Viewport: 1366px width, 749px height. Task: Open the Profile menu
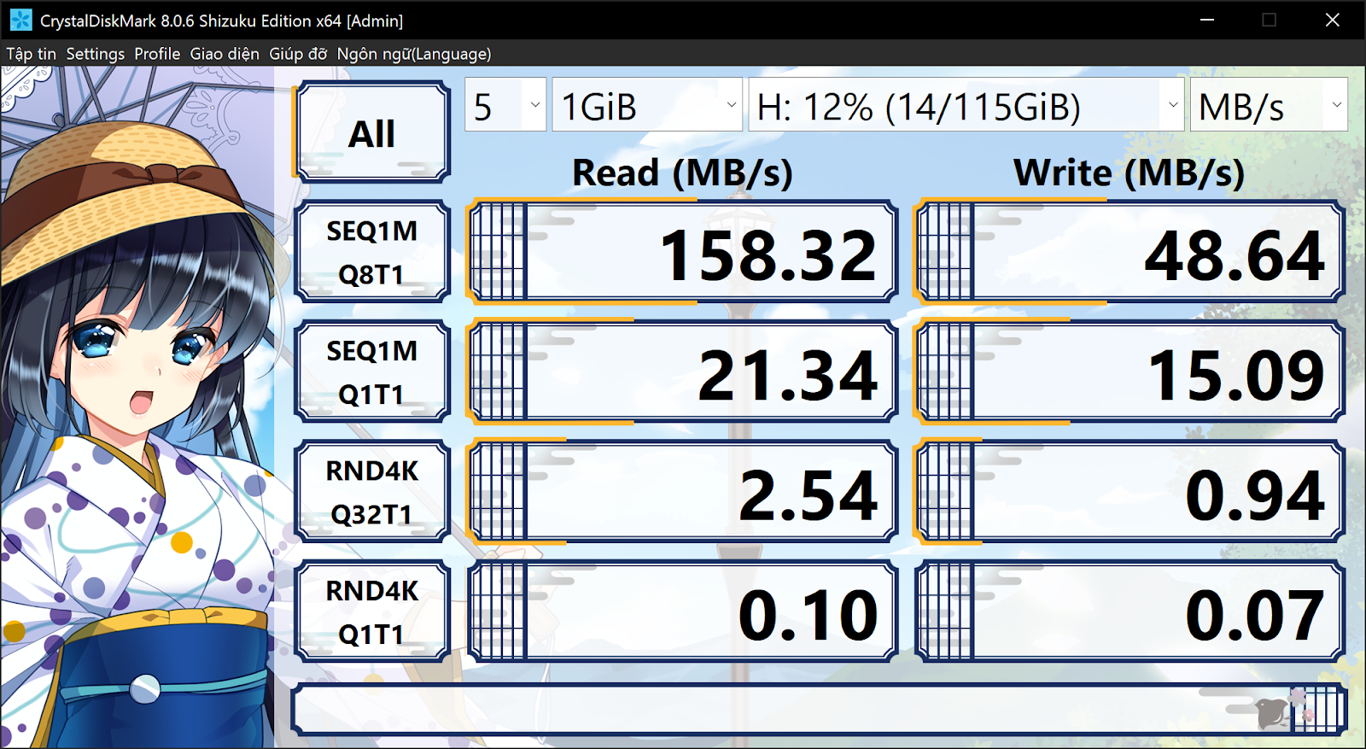point(157,54)
